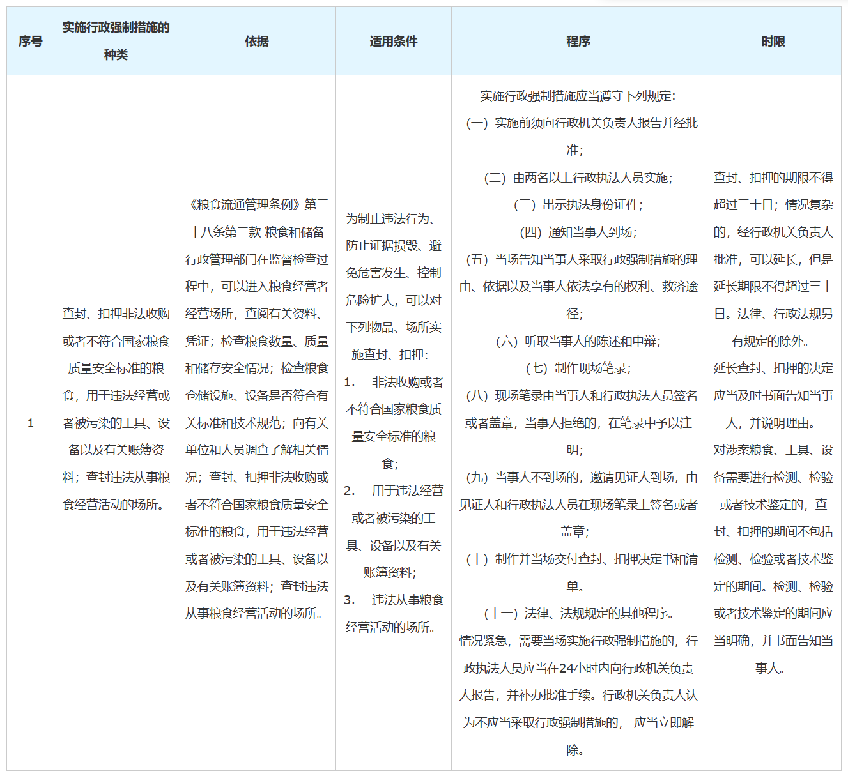This screenshot has height=776, width=848.
Task: Click the 序号 column header
Action: (x=29, y=40)
